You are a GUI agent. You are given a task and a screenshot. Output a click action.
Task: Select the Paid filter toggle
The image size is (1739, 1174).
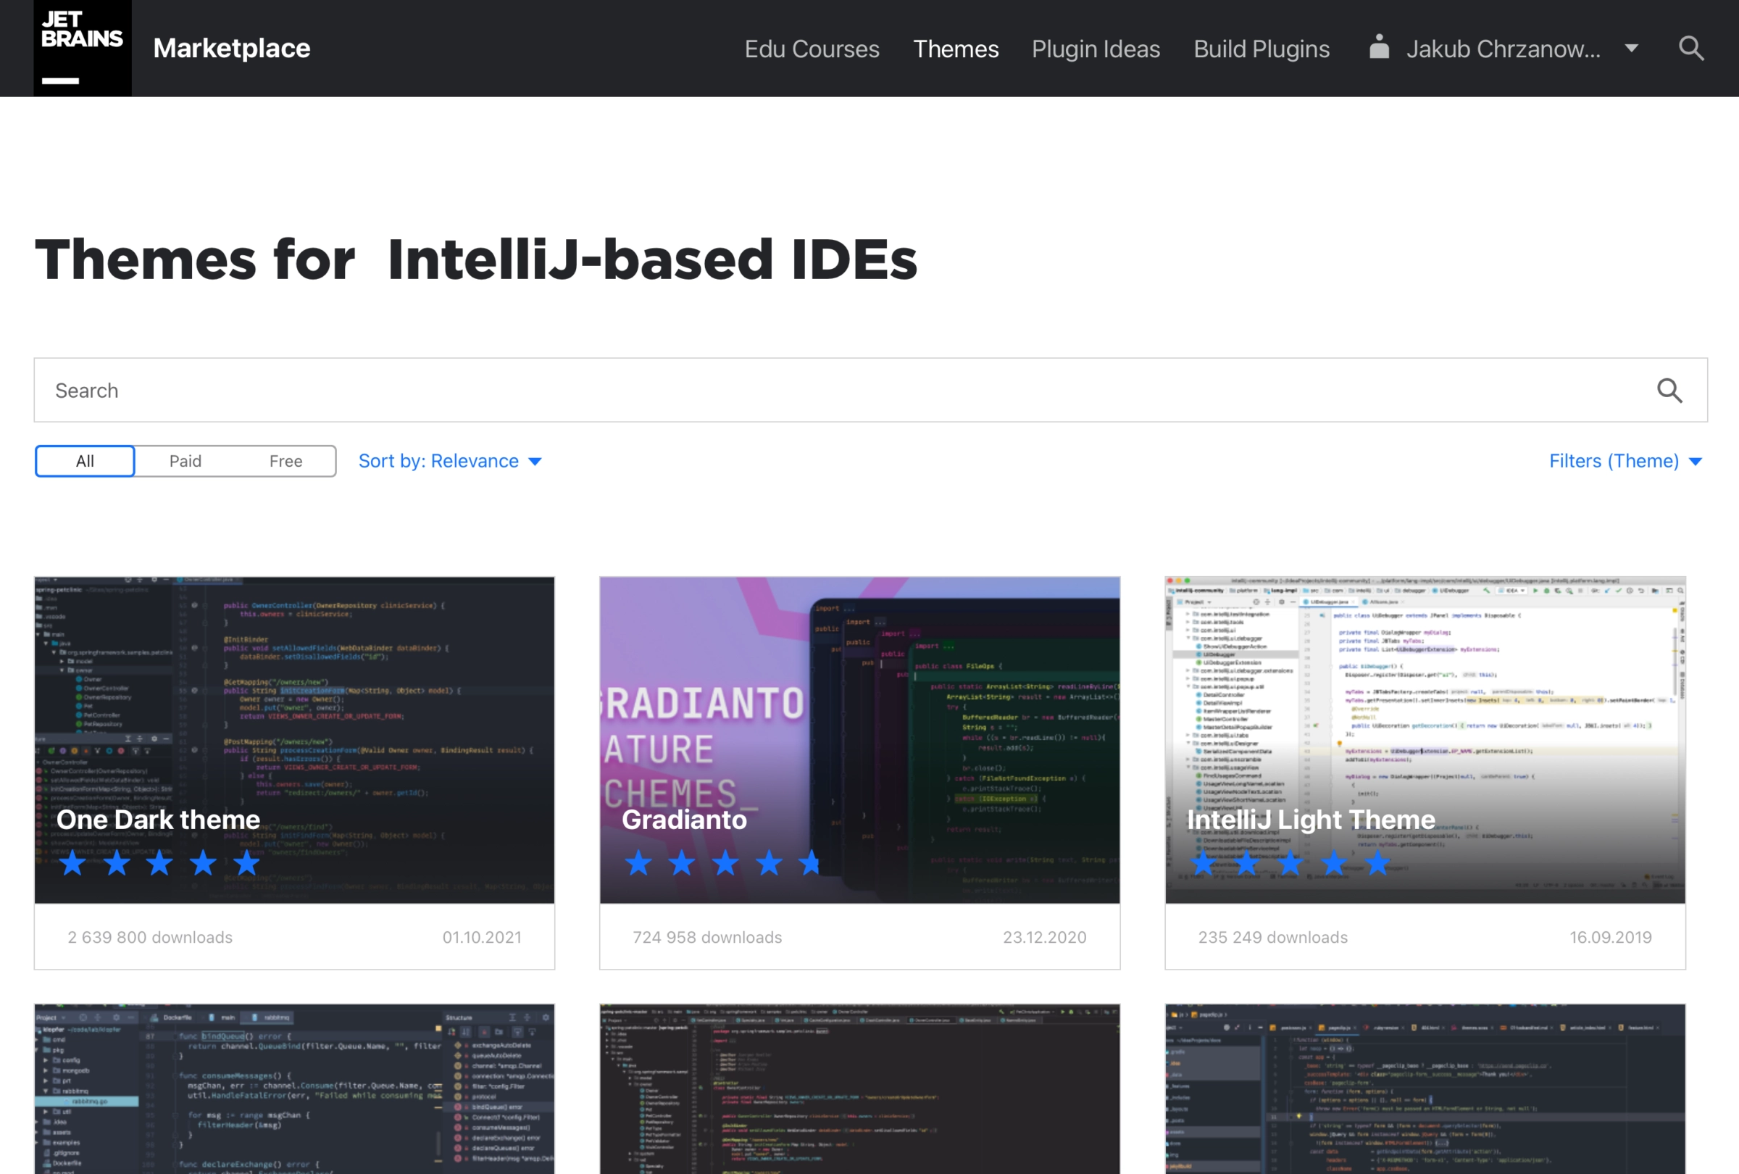185,461
